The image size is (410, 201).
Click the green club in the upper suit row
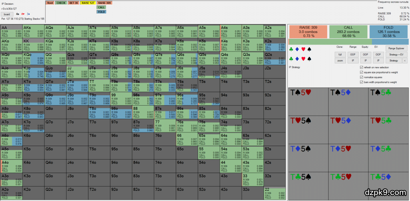pyautogui.click(x=291, y=50)
